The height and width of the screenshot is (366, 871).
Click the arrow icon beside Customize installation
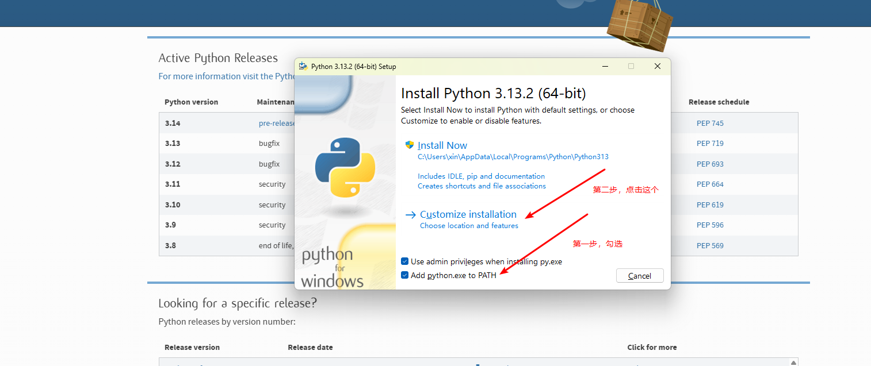(x=410, y=215)
